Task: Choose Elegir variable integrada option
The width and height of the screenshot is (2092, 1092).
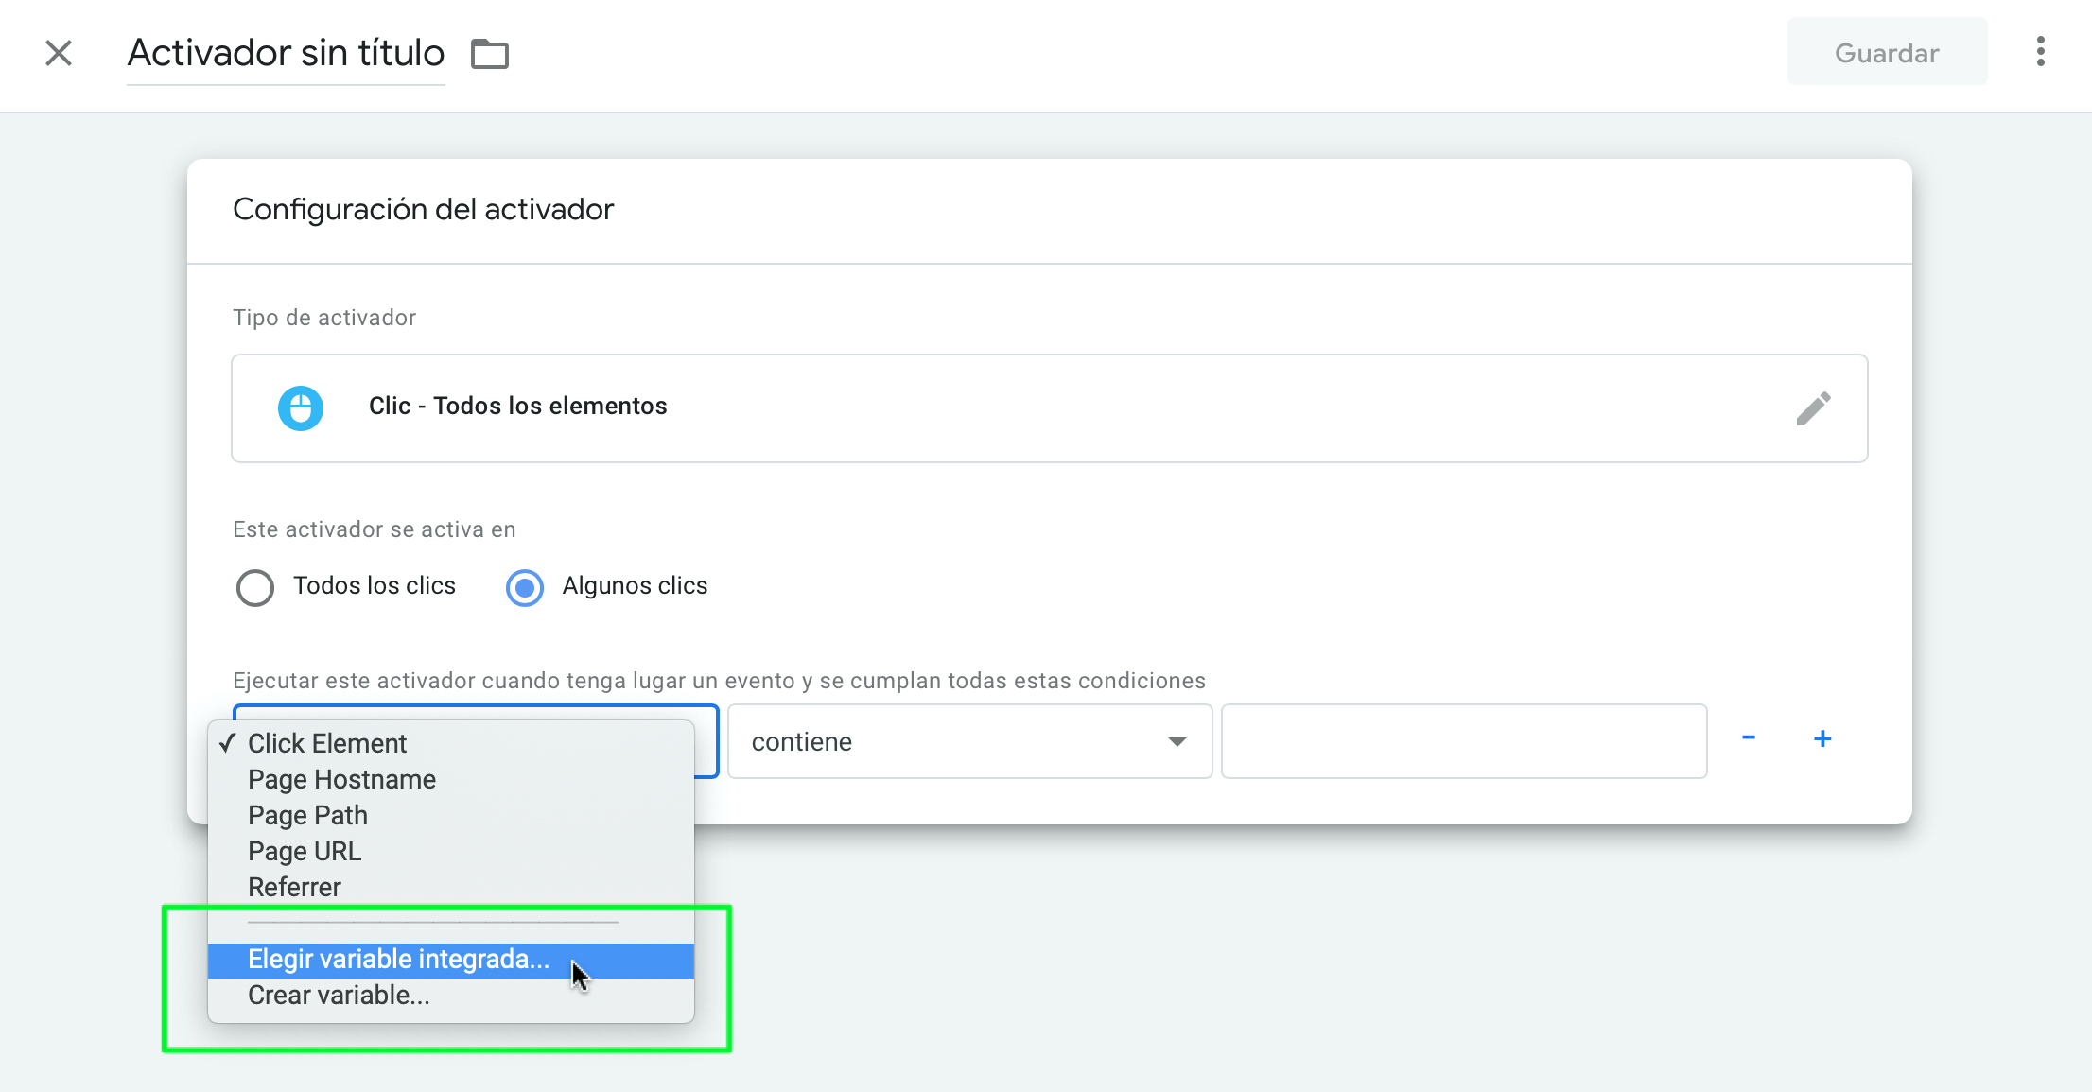Action: click(x=398, y=960)
